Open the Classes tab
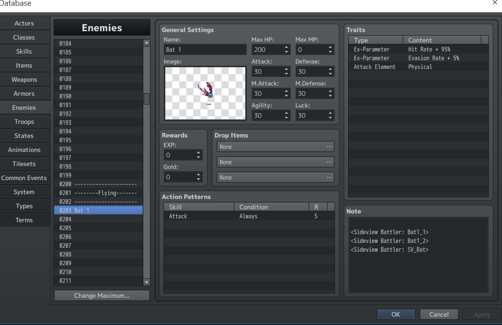 click(x=25, y=37)
